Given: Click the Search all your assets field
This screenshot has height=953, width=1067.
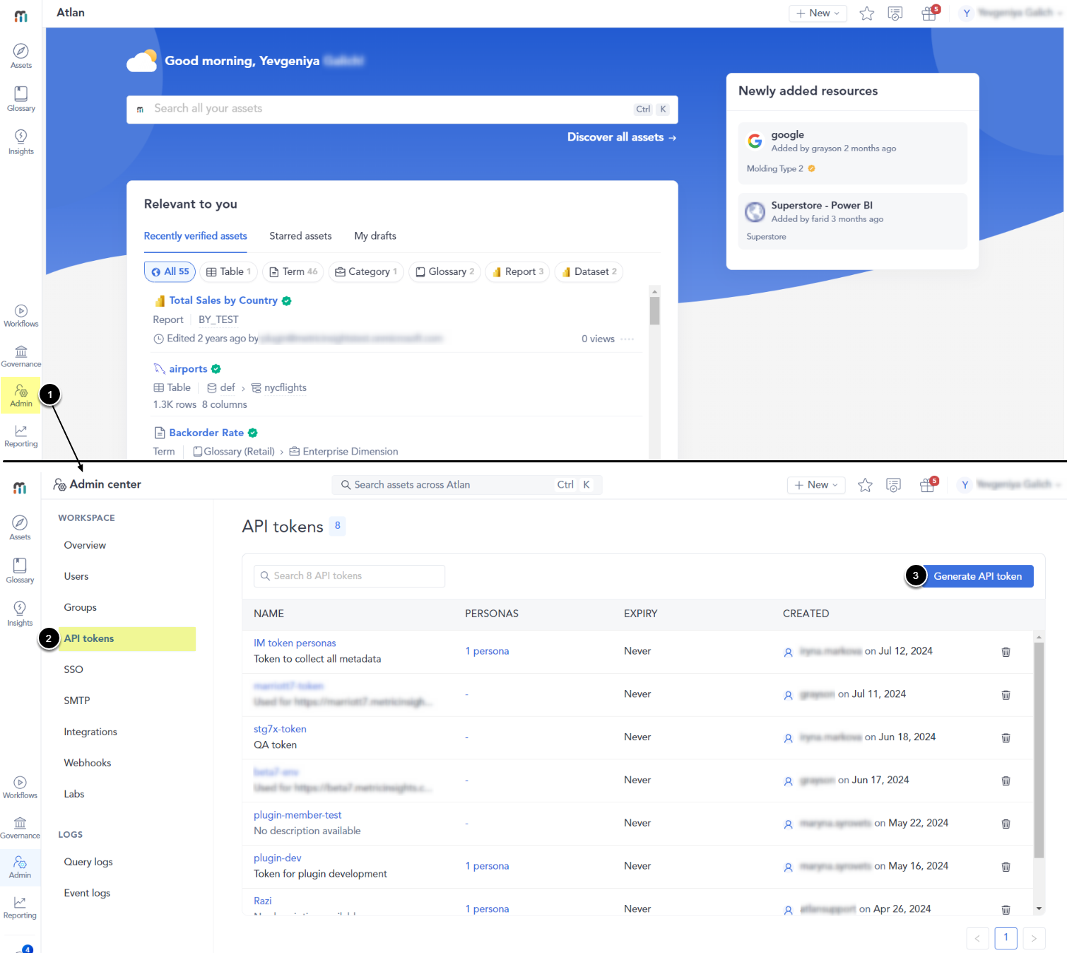Looking at the screenshot, I should point(402,109).
